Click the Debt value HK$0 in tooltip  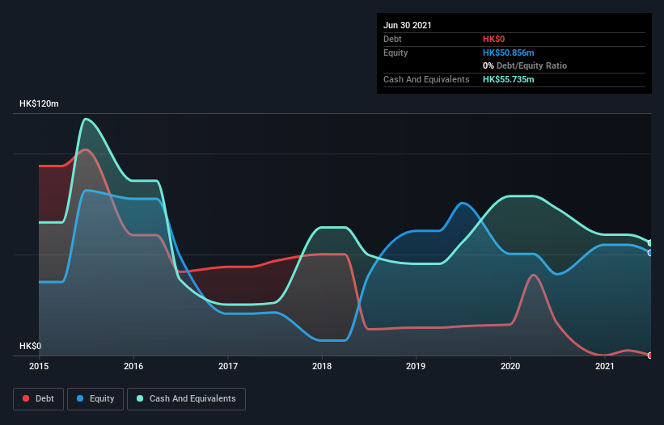(x=494, y=39)
